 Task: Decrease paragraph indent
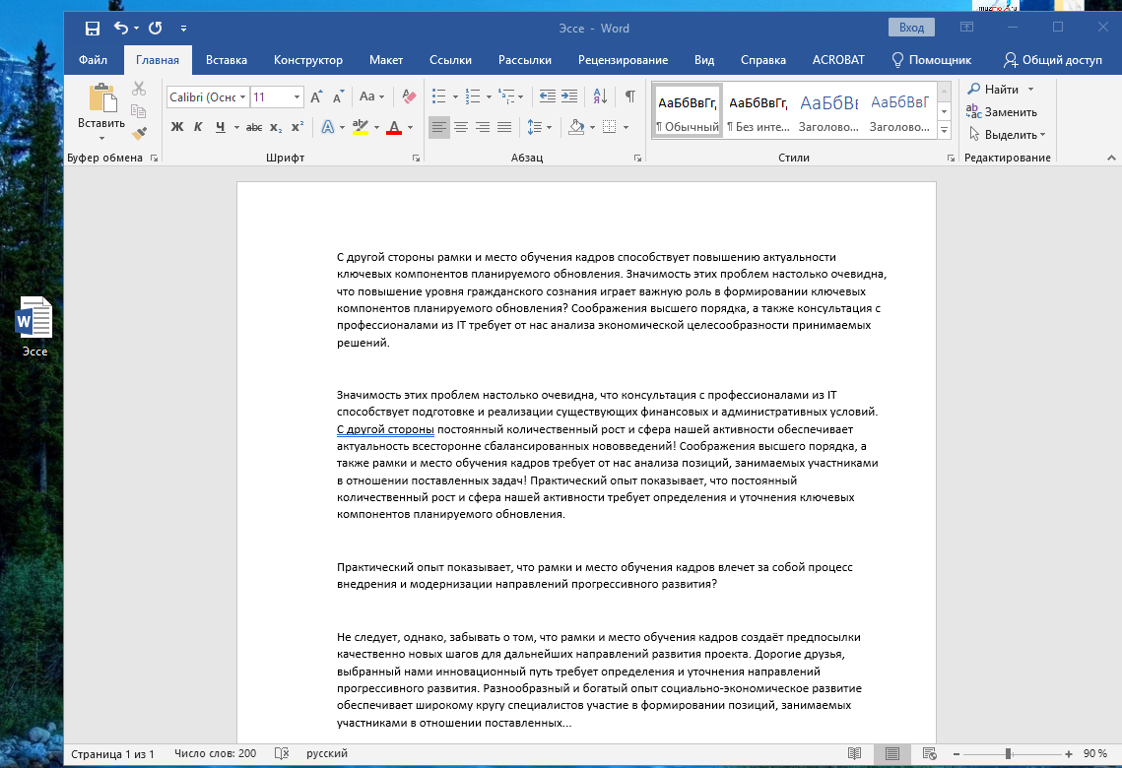pos(548,96)
